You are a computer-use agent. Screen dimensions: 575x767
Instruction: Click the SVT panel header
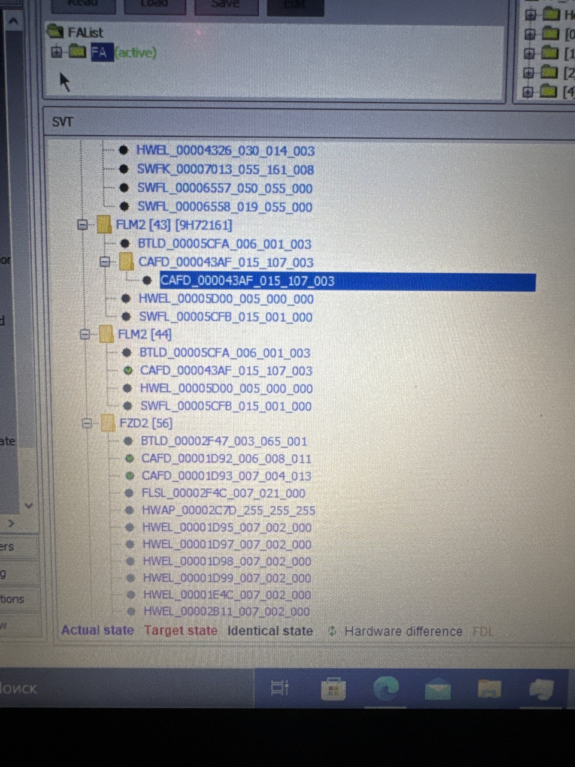pos(62,122)
